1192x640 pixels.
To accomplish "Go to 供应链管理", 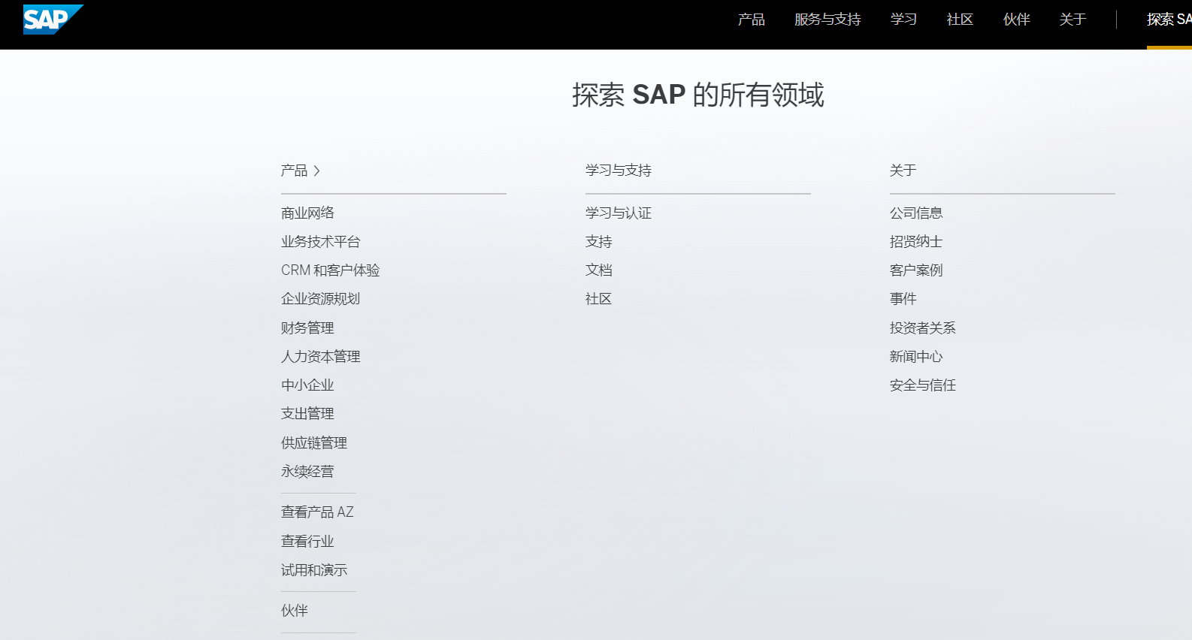I will (x=314, y=443).
